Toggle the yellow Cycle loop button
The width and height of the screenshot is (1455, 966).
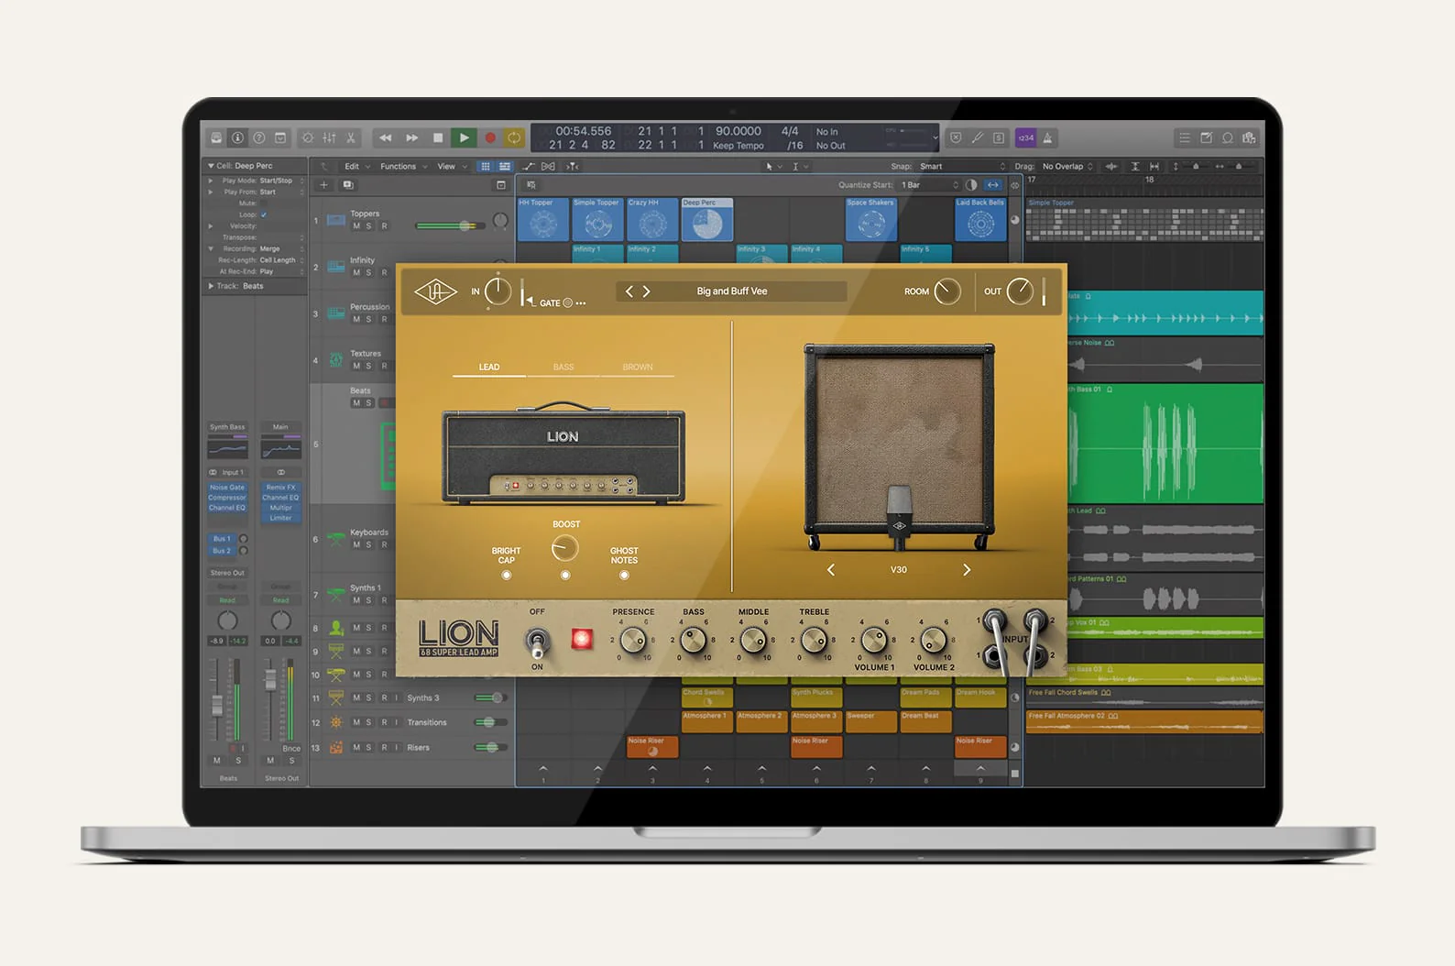coord(514,137)
